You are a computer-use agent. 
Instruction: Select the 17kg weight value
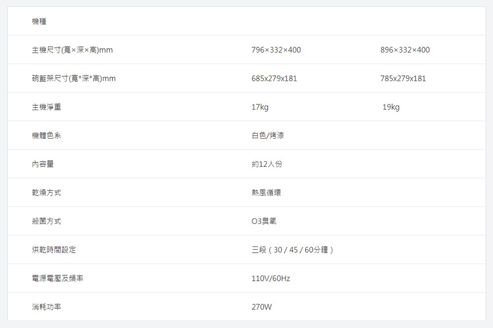[260, 107]
